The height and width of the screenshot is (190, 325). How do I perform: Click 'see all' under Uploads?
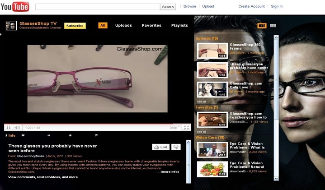coord(201,102)
